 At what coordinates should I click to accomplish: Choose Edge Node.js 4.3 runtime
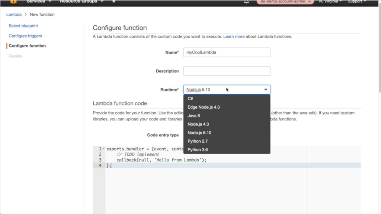pyautogui.click(x=204, y=107)
